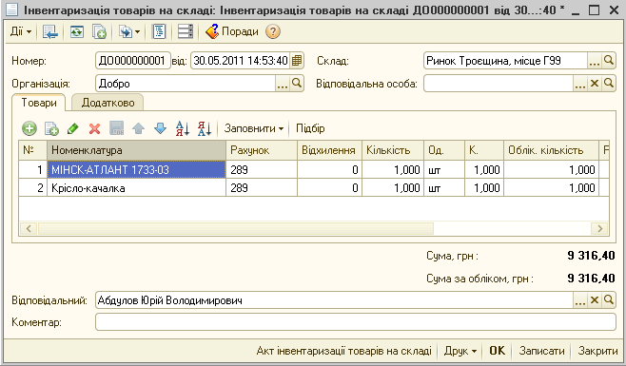Click the Організація magnifier open icon
Viewport: 626px width, 366px height.
pyautogui.click(x=297, y=84)
